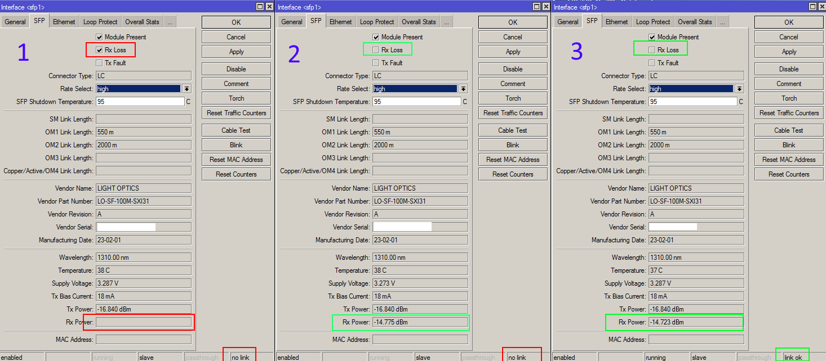826x361 pixels.
Task: Click OK button in first window
Action: 236,22
